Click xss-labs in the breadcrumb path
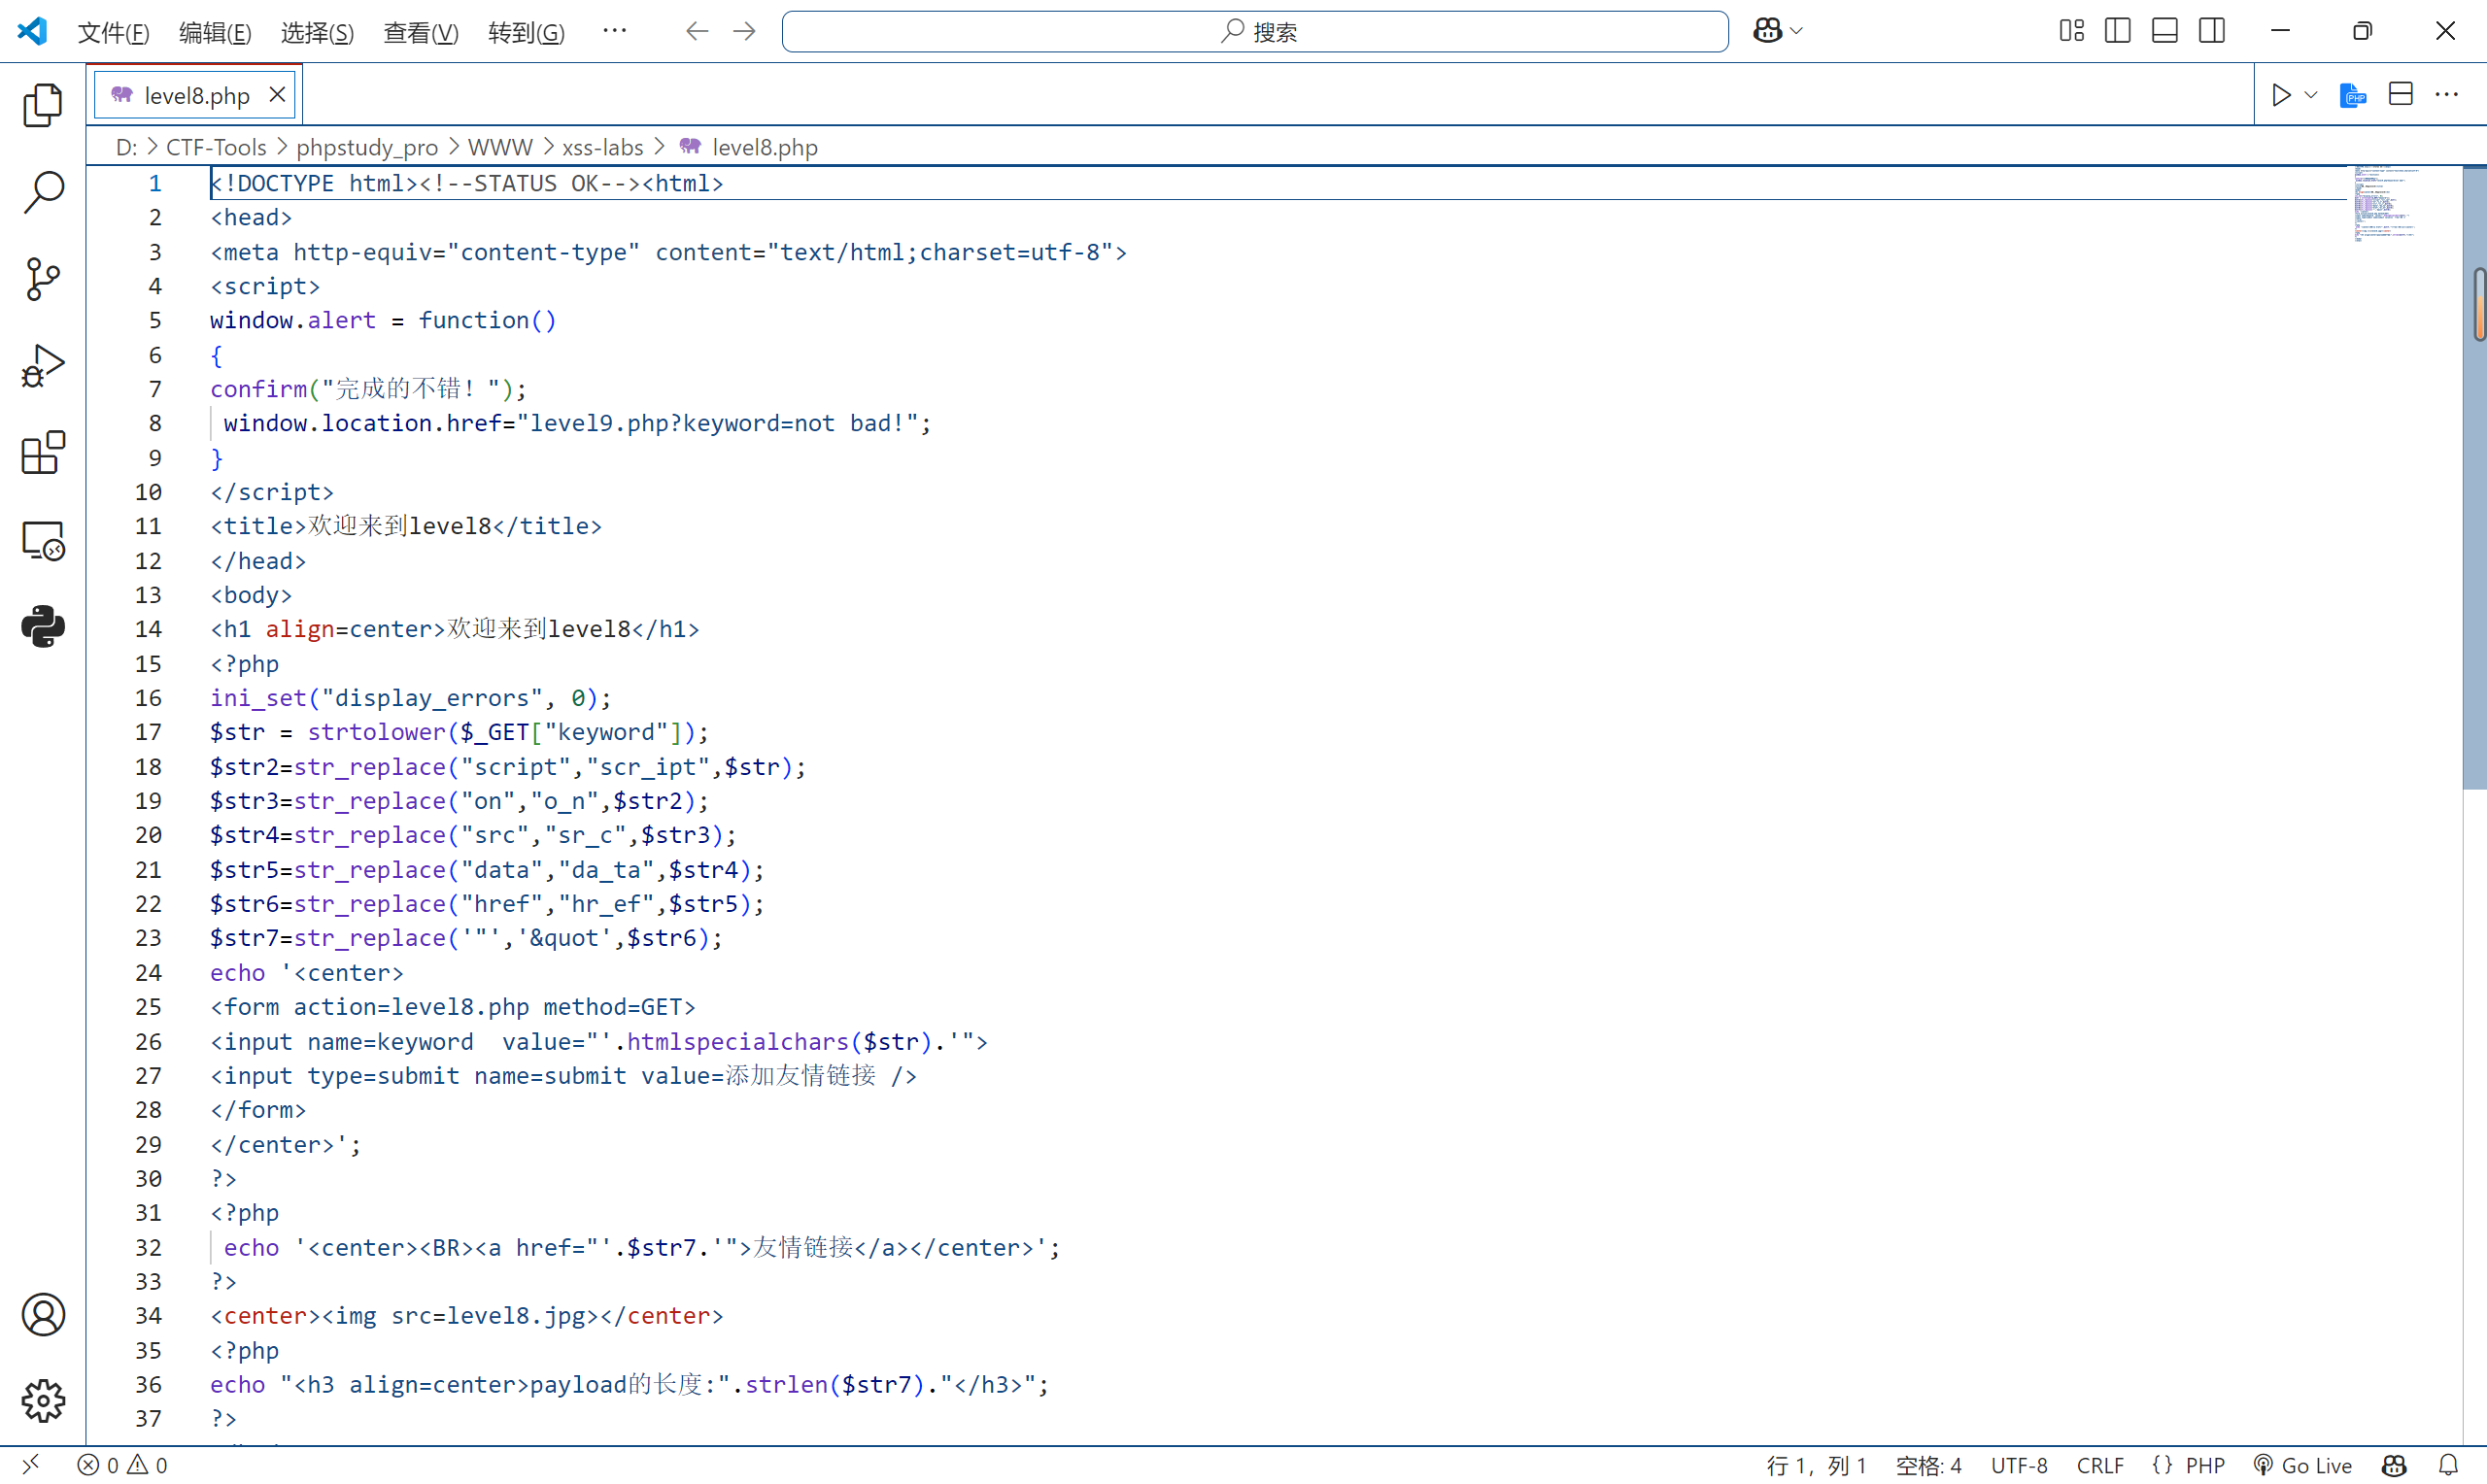The width and height of the screenshot is (2487, 1484). [602, 147]
